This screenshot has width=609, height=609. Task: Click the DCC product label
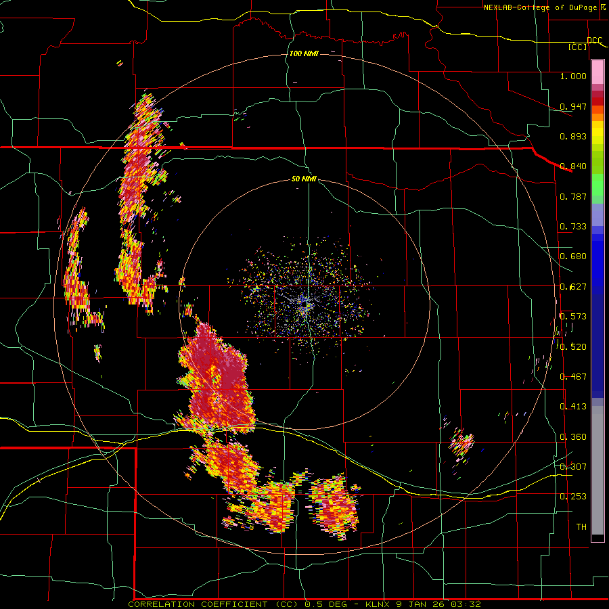pyautogui.click(x=595, y=41)
